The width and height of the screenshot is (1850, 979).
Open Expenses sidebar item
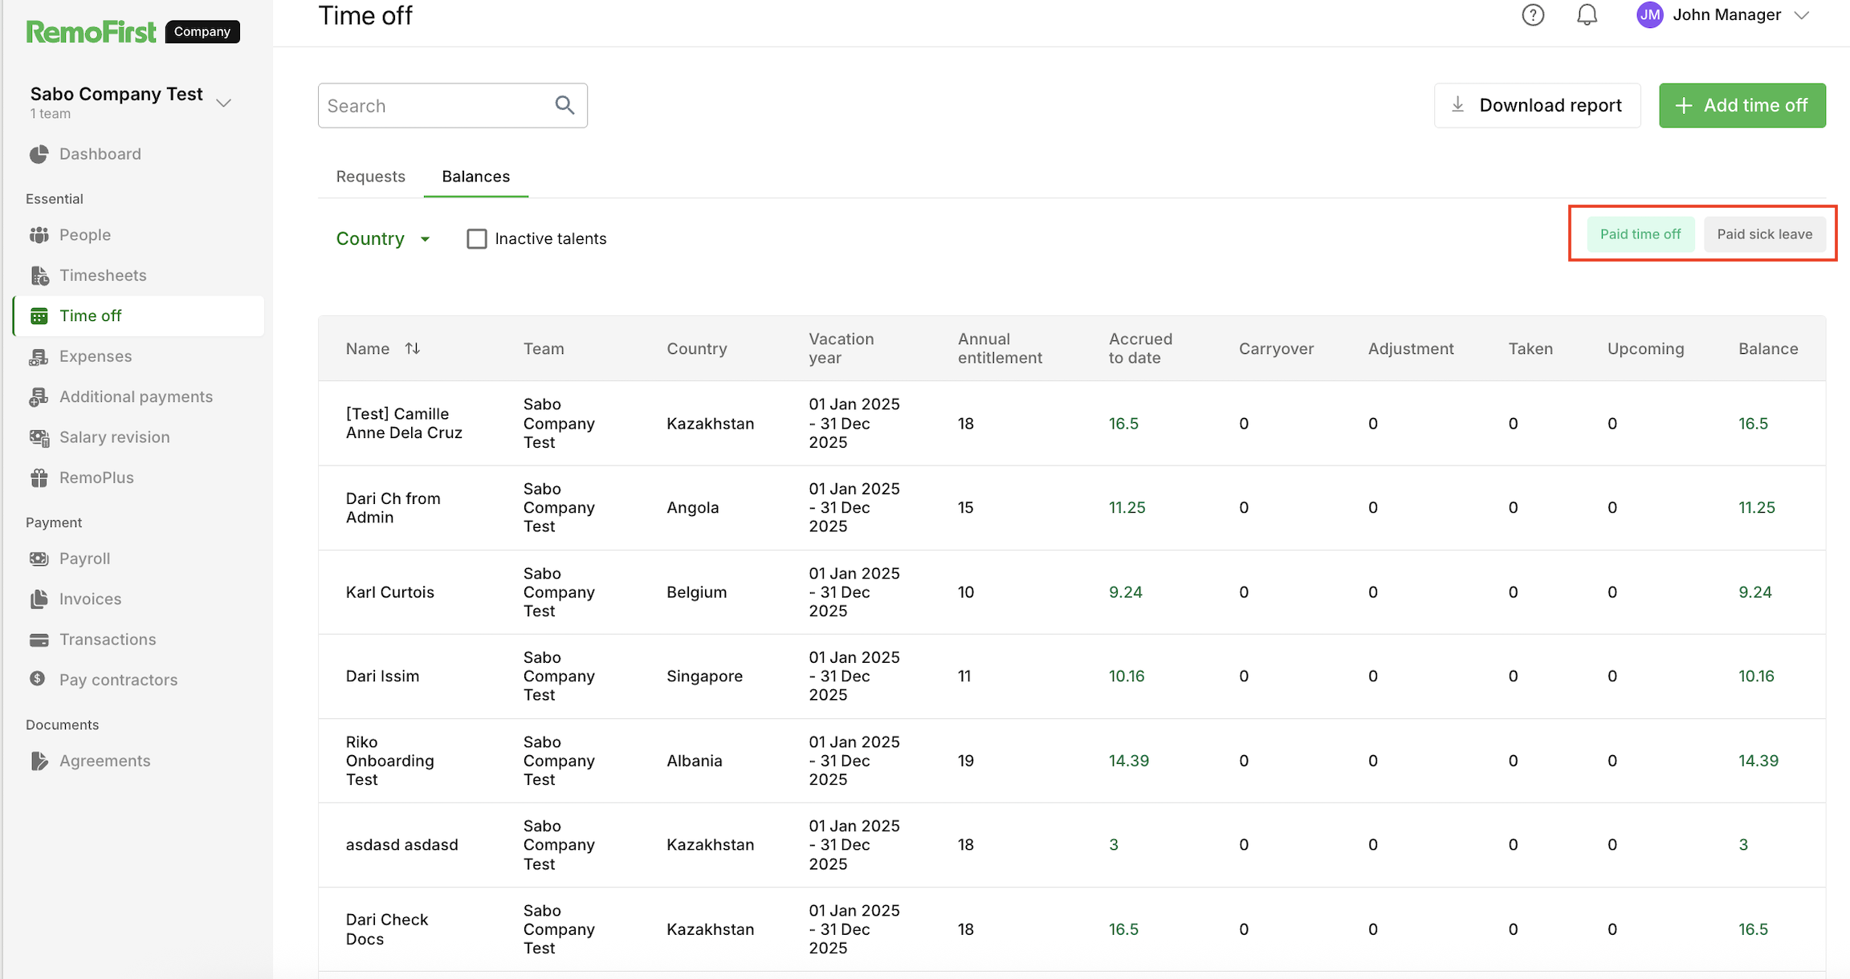coord(95,356)
